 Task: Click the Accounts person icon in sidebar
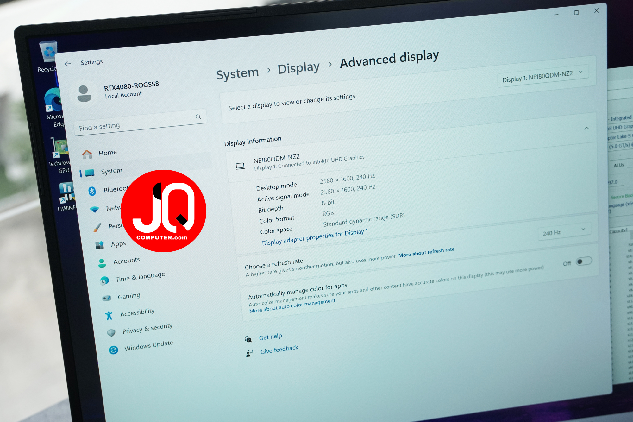(x=102, y=263)
